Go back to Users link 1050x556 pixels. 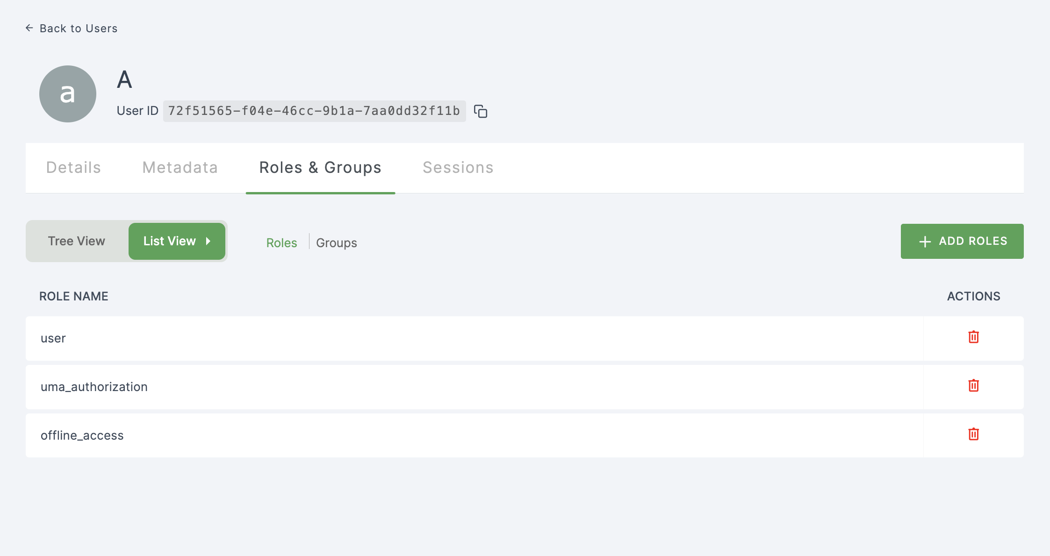click(x=72, y=29)
